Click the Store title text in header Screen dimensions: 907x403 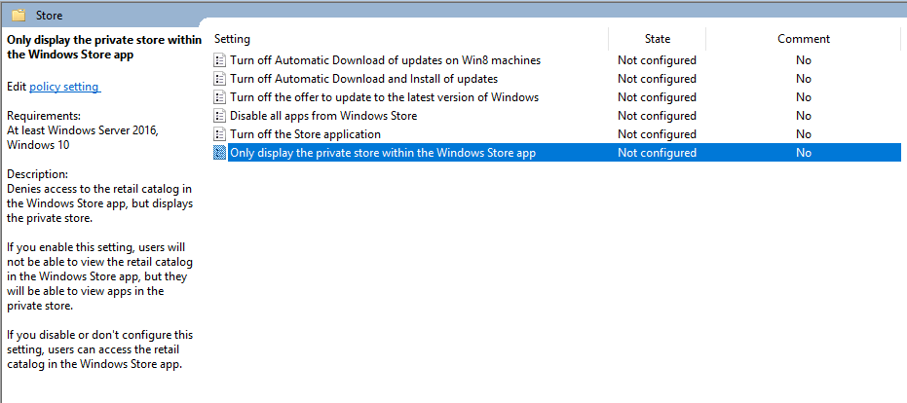click(49, 15)
